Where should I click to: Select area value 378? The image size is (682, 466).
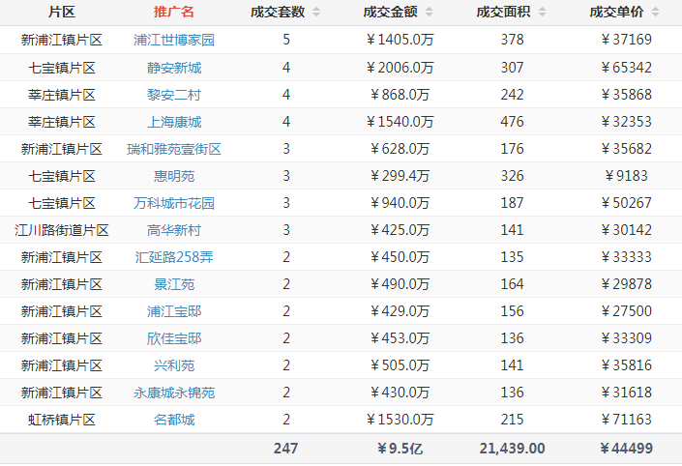point(512,40)
